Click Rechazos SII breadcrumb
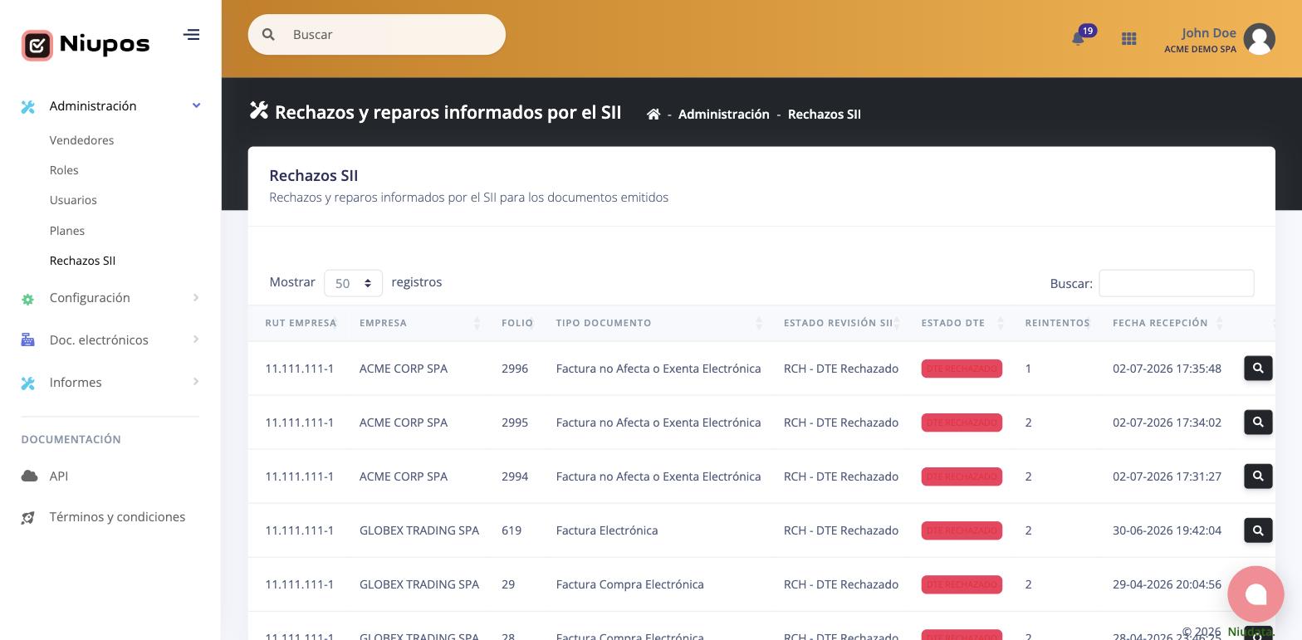Viewport: 1302px width, 640px height. 824,114
